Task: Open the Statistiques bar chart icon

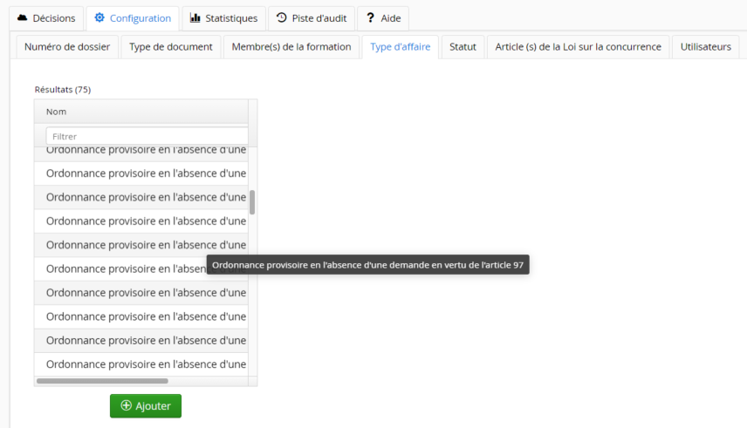Action: 195,18
